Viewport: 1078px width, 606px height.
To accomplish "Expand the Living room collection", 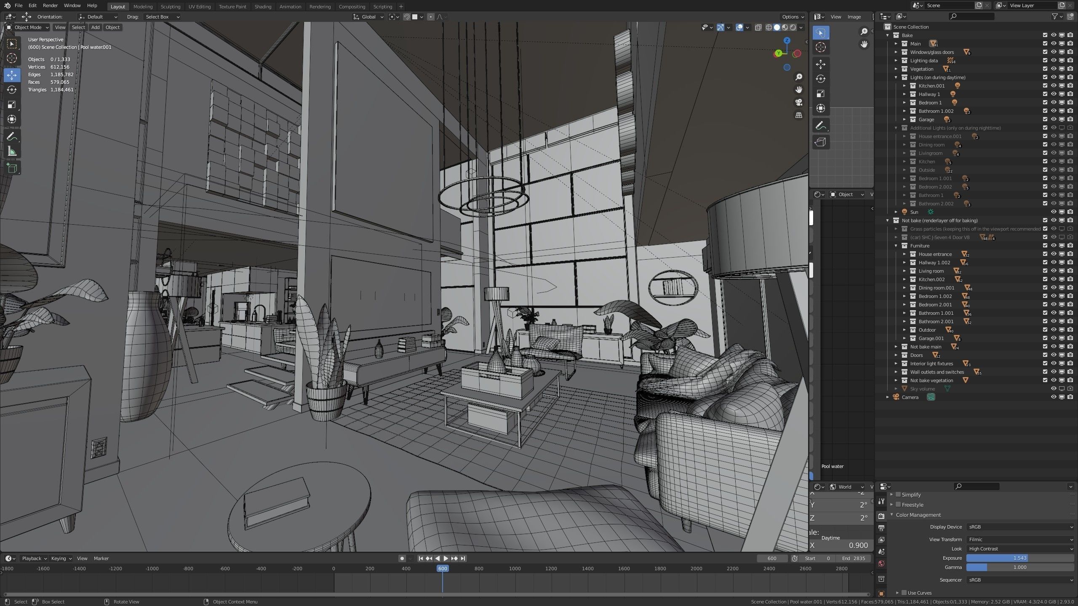I will (x=905, y=271).
